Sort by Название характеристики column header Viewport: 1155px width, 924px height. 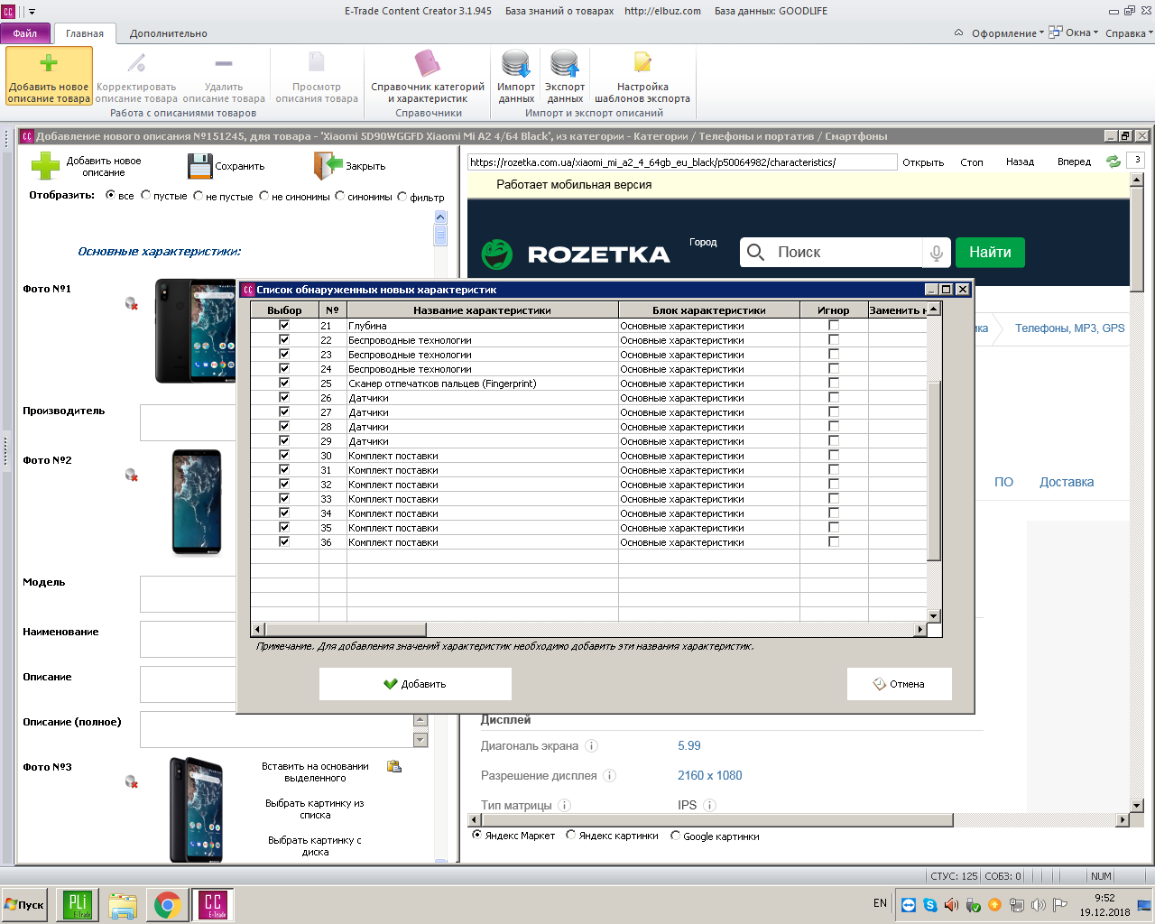click(x=482, y=310)
